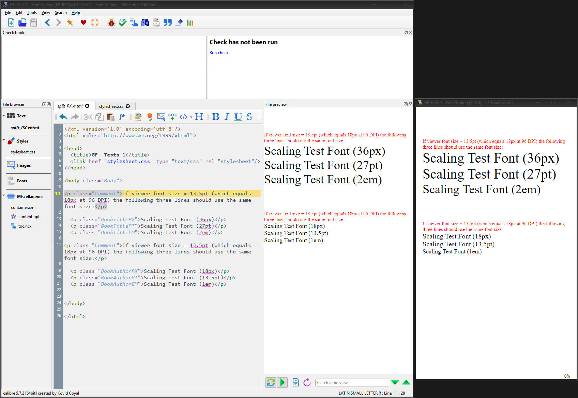Screen dimensions: 578x398
Task: Open the Tools menu
Action: pyautogui.click(x=32, y=13)
